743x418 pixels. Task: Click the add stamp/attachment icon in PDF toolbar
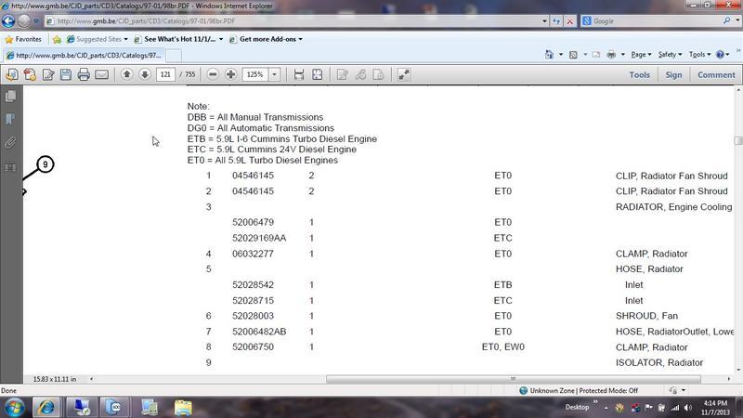[x=378, y=74]
